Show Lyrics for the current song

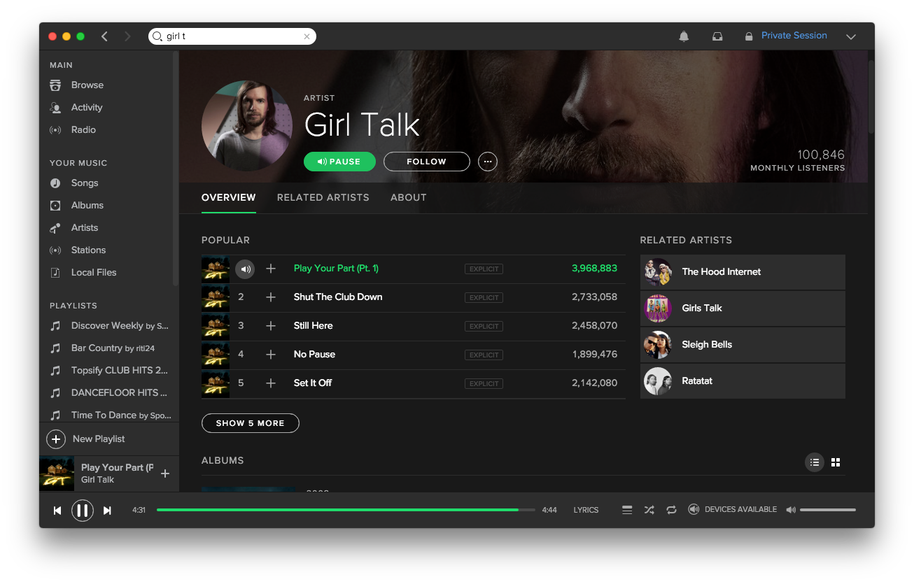coord(586,511)
